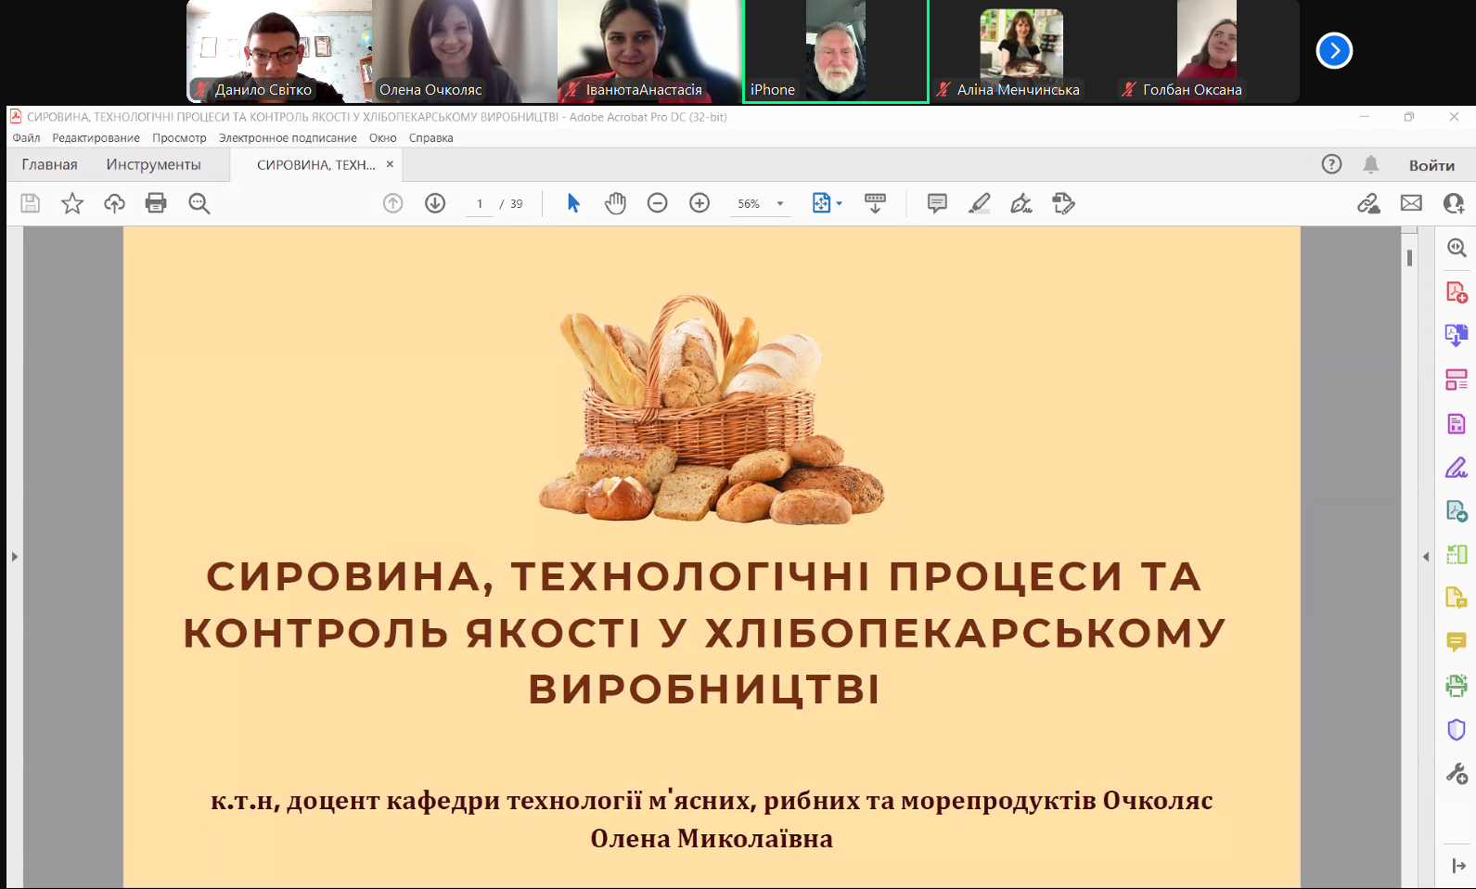
Task: Open the zoom level 56% dropdown
Action: (779, 204)
